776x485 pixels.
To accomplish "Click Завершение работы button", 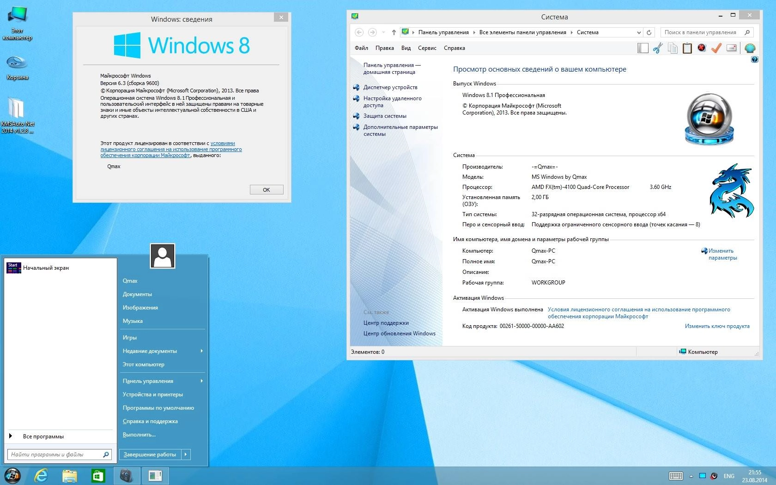I will pyautogui.click(x=150, y=455).
